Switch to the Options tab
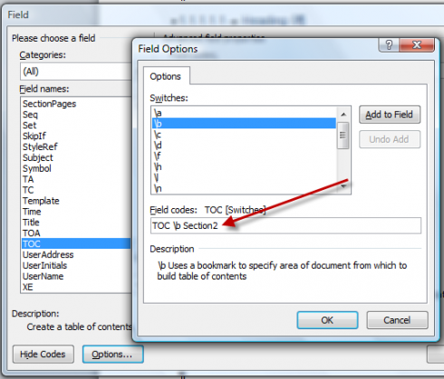Viewport: 444px width, 379px height. [166, 76]
